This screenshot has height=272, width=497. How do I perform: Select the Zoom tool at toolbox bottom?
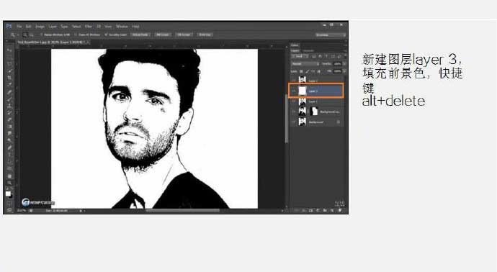(x=9, y=183)
